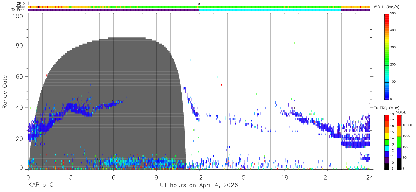Click the blue swatch in NOISE legend
Image resolution: width=416 pixels, height=192 pixels.
pyautogui.click(x=399, y=153)
